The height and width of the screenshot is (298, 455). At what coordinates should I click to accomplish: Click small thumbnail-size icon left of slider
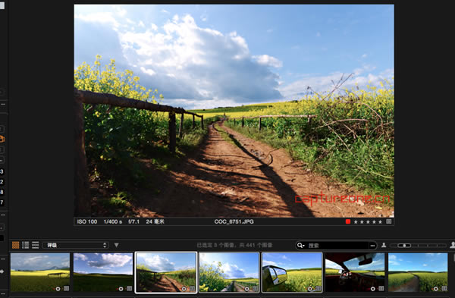coord(384,245)
